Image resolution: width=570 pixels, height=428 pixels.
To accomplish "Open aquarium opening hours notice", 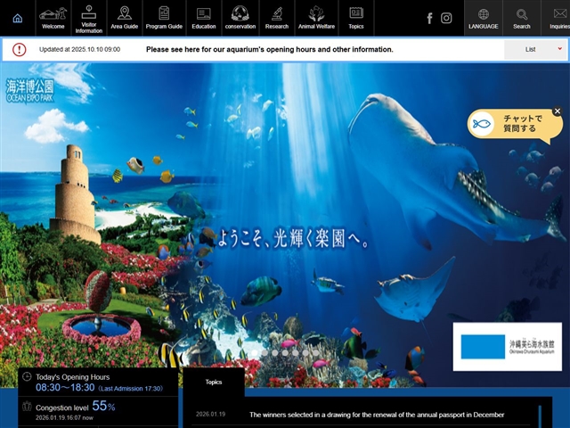I will (269, 50).
